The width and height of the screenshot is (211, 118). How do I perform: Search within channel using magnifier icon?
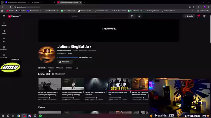click(x=77, y=68)
